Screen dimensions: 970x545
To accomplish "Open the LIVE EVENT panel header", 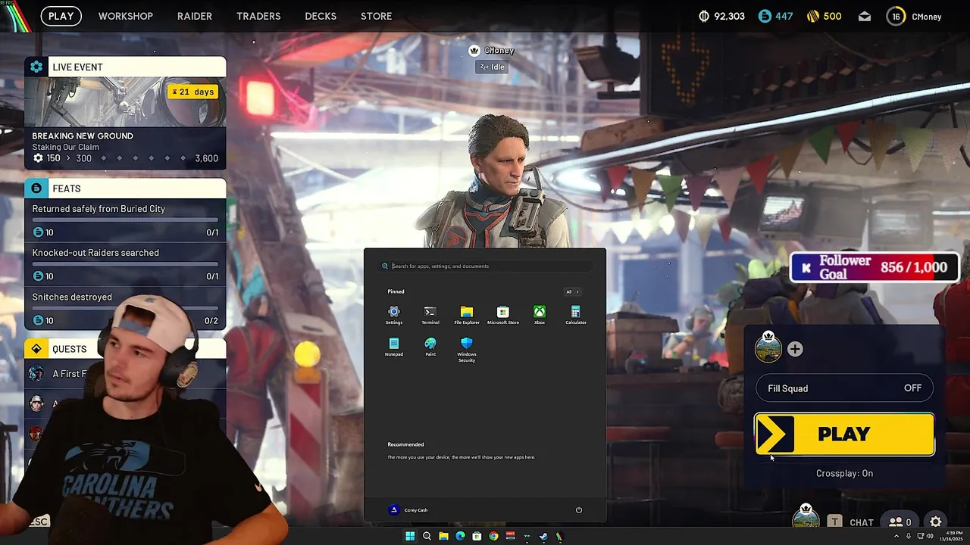I will pyautogui.click(x=125, y=67).
